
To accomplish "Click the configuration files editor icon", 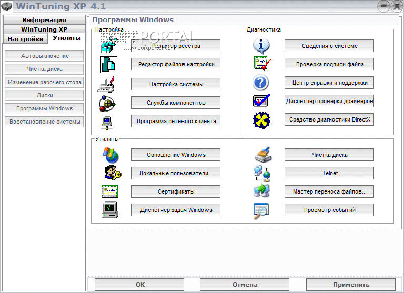I will [x=109, y=65].
